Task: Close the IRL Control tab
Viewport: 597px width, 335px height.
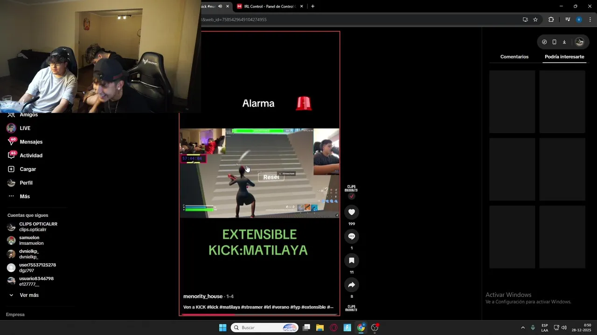Action: 301,6
